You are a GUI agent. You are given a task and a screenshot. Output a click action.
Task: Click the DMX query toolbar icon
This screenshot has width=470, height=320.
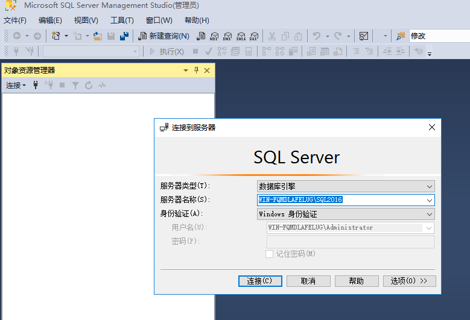click(x=227, y=36)
